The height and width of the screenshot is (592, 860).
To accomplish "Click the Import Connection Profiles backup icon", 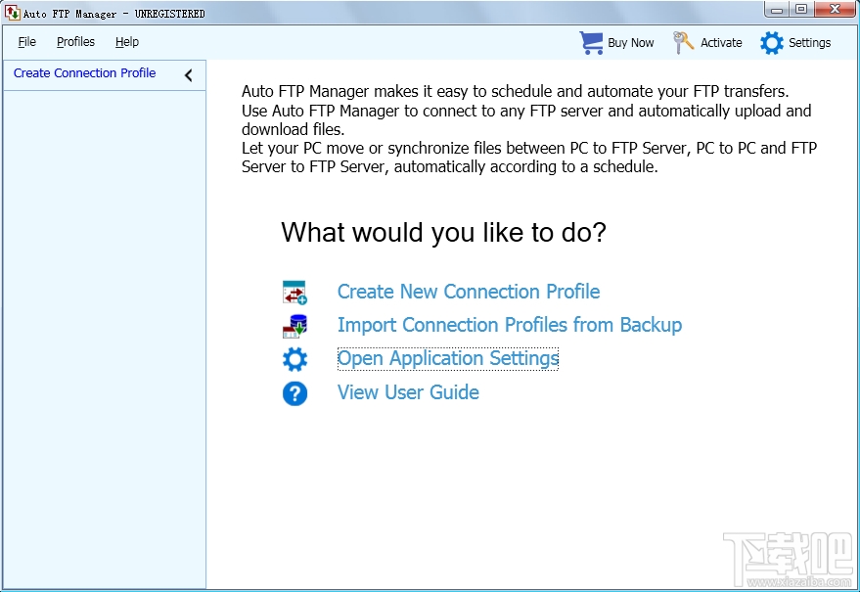I will (x=294, y=325).
